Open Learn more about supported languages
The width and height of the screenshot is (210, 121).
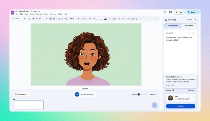click(x=170, y=85)
